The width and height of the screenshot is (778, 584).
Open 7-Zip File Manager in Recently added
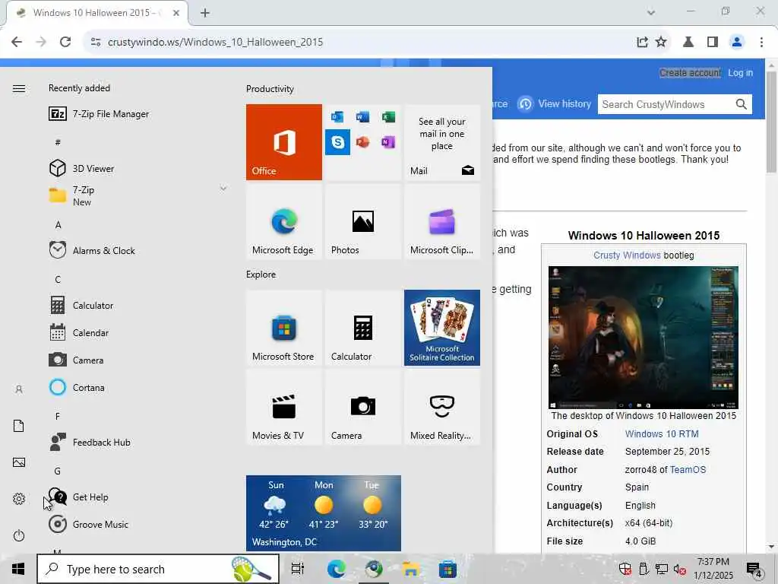coord(137,114)
